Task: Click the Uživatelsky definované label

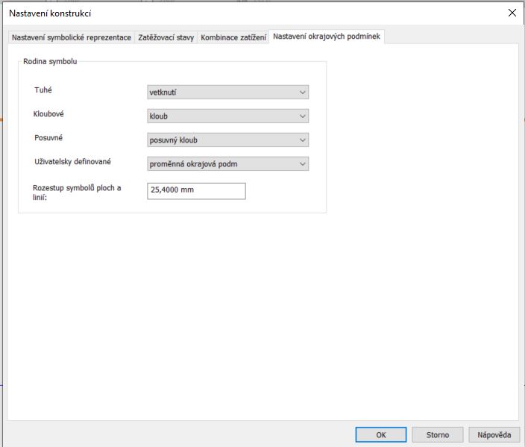Action: 72,161
